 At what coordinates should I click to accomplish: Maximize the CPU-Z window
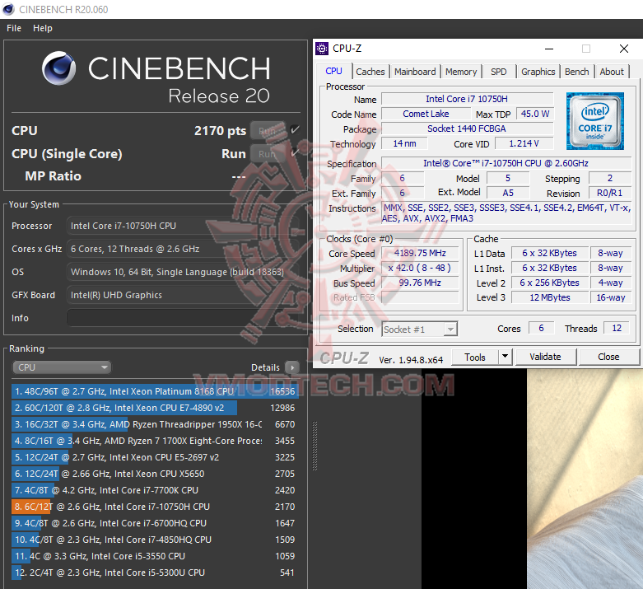[x=586, y=49]
